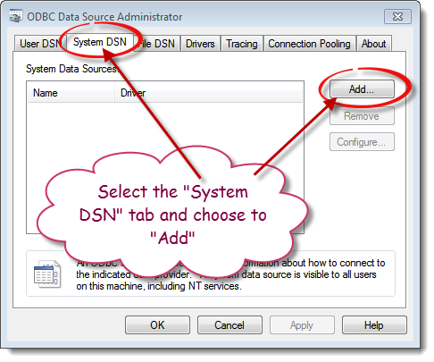Image resolution: width=434 pixels, height=362 pixels.
Task: Go to the Connection Pooling tab
Action: [x=309, y=44]
